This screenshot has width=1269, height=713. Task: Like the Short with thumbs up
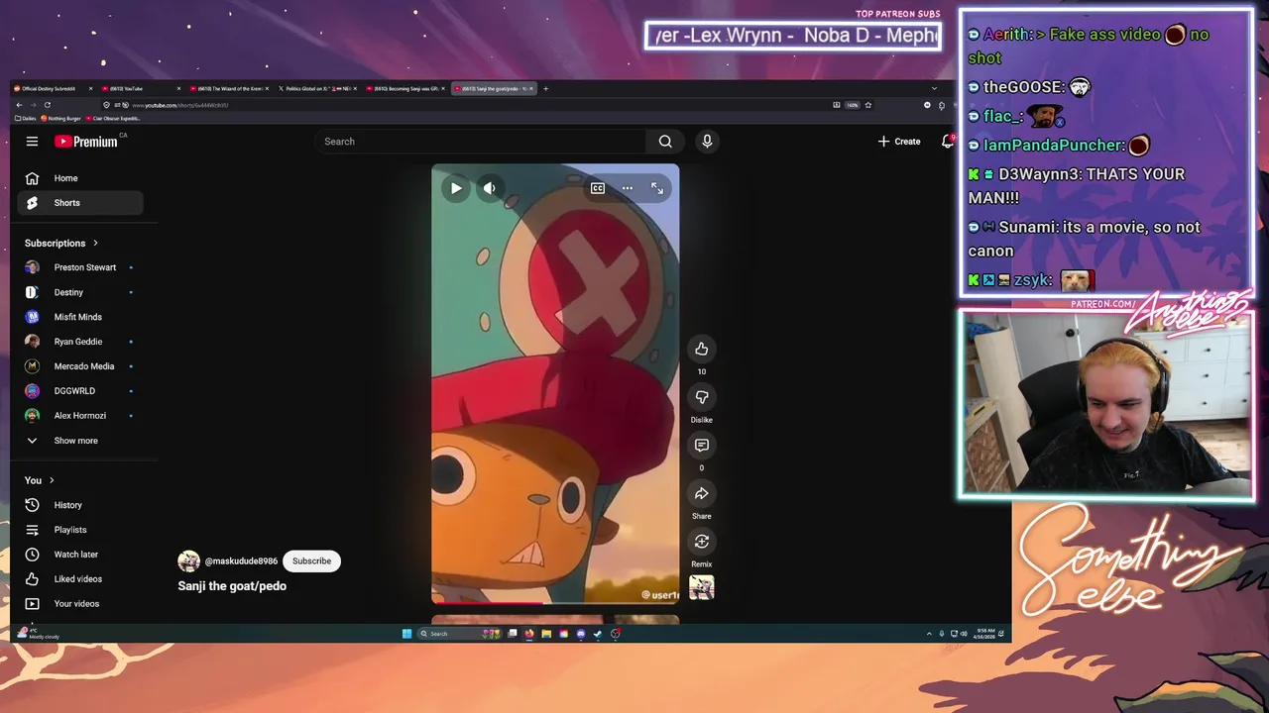coord(701,349)
